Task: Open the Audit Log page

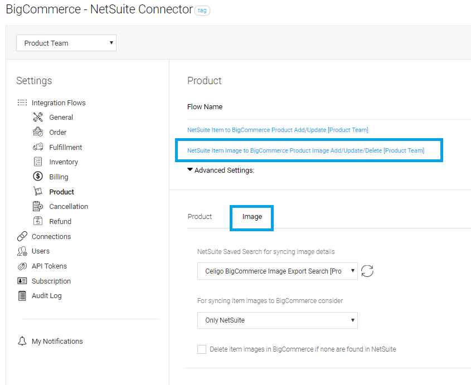Action: (47, 295)
